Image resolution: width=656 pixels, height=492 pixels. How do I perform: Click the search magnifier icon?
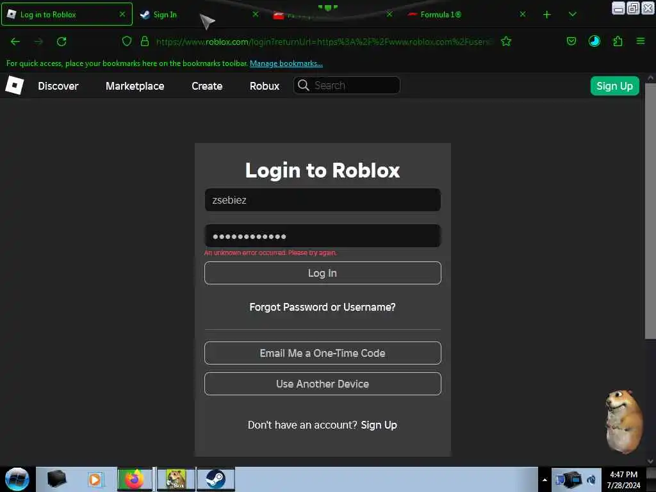[x=303, y=85]
